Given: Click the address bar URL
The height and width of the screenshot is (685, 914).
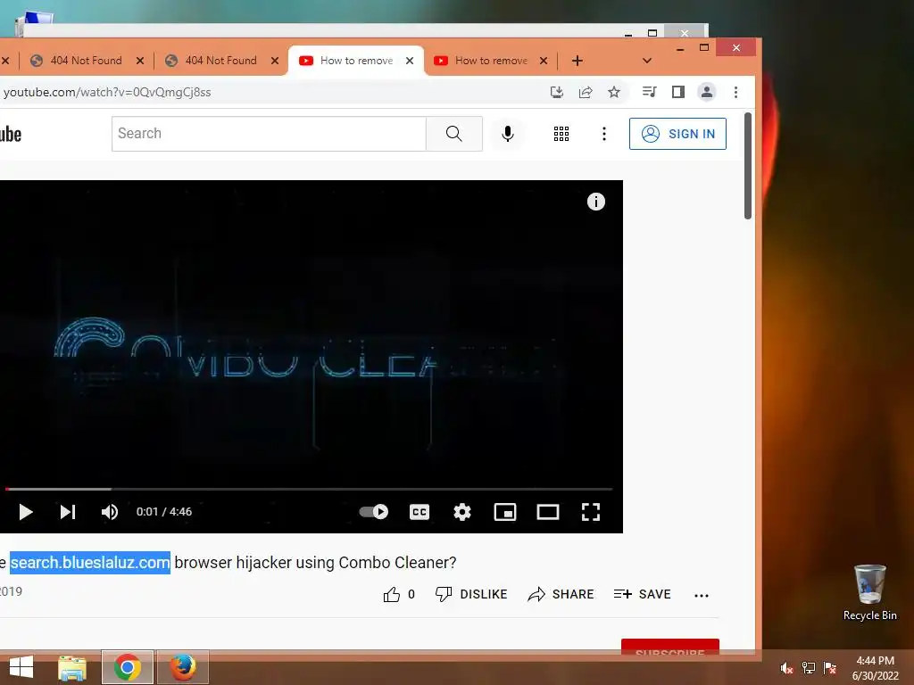Looking at the screenshot, I should coord(107,92).
